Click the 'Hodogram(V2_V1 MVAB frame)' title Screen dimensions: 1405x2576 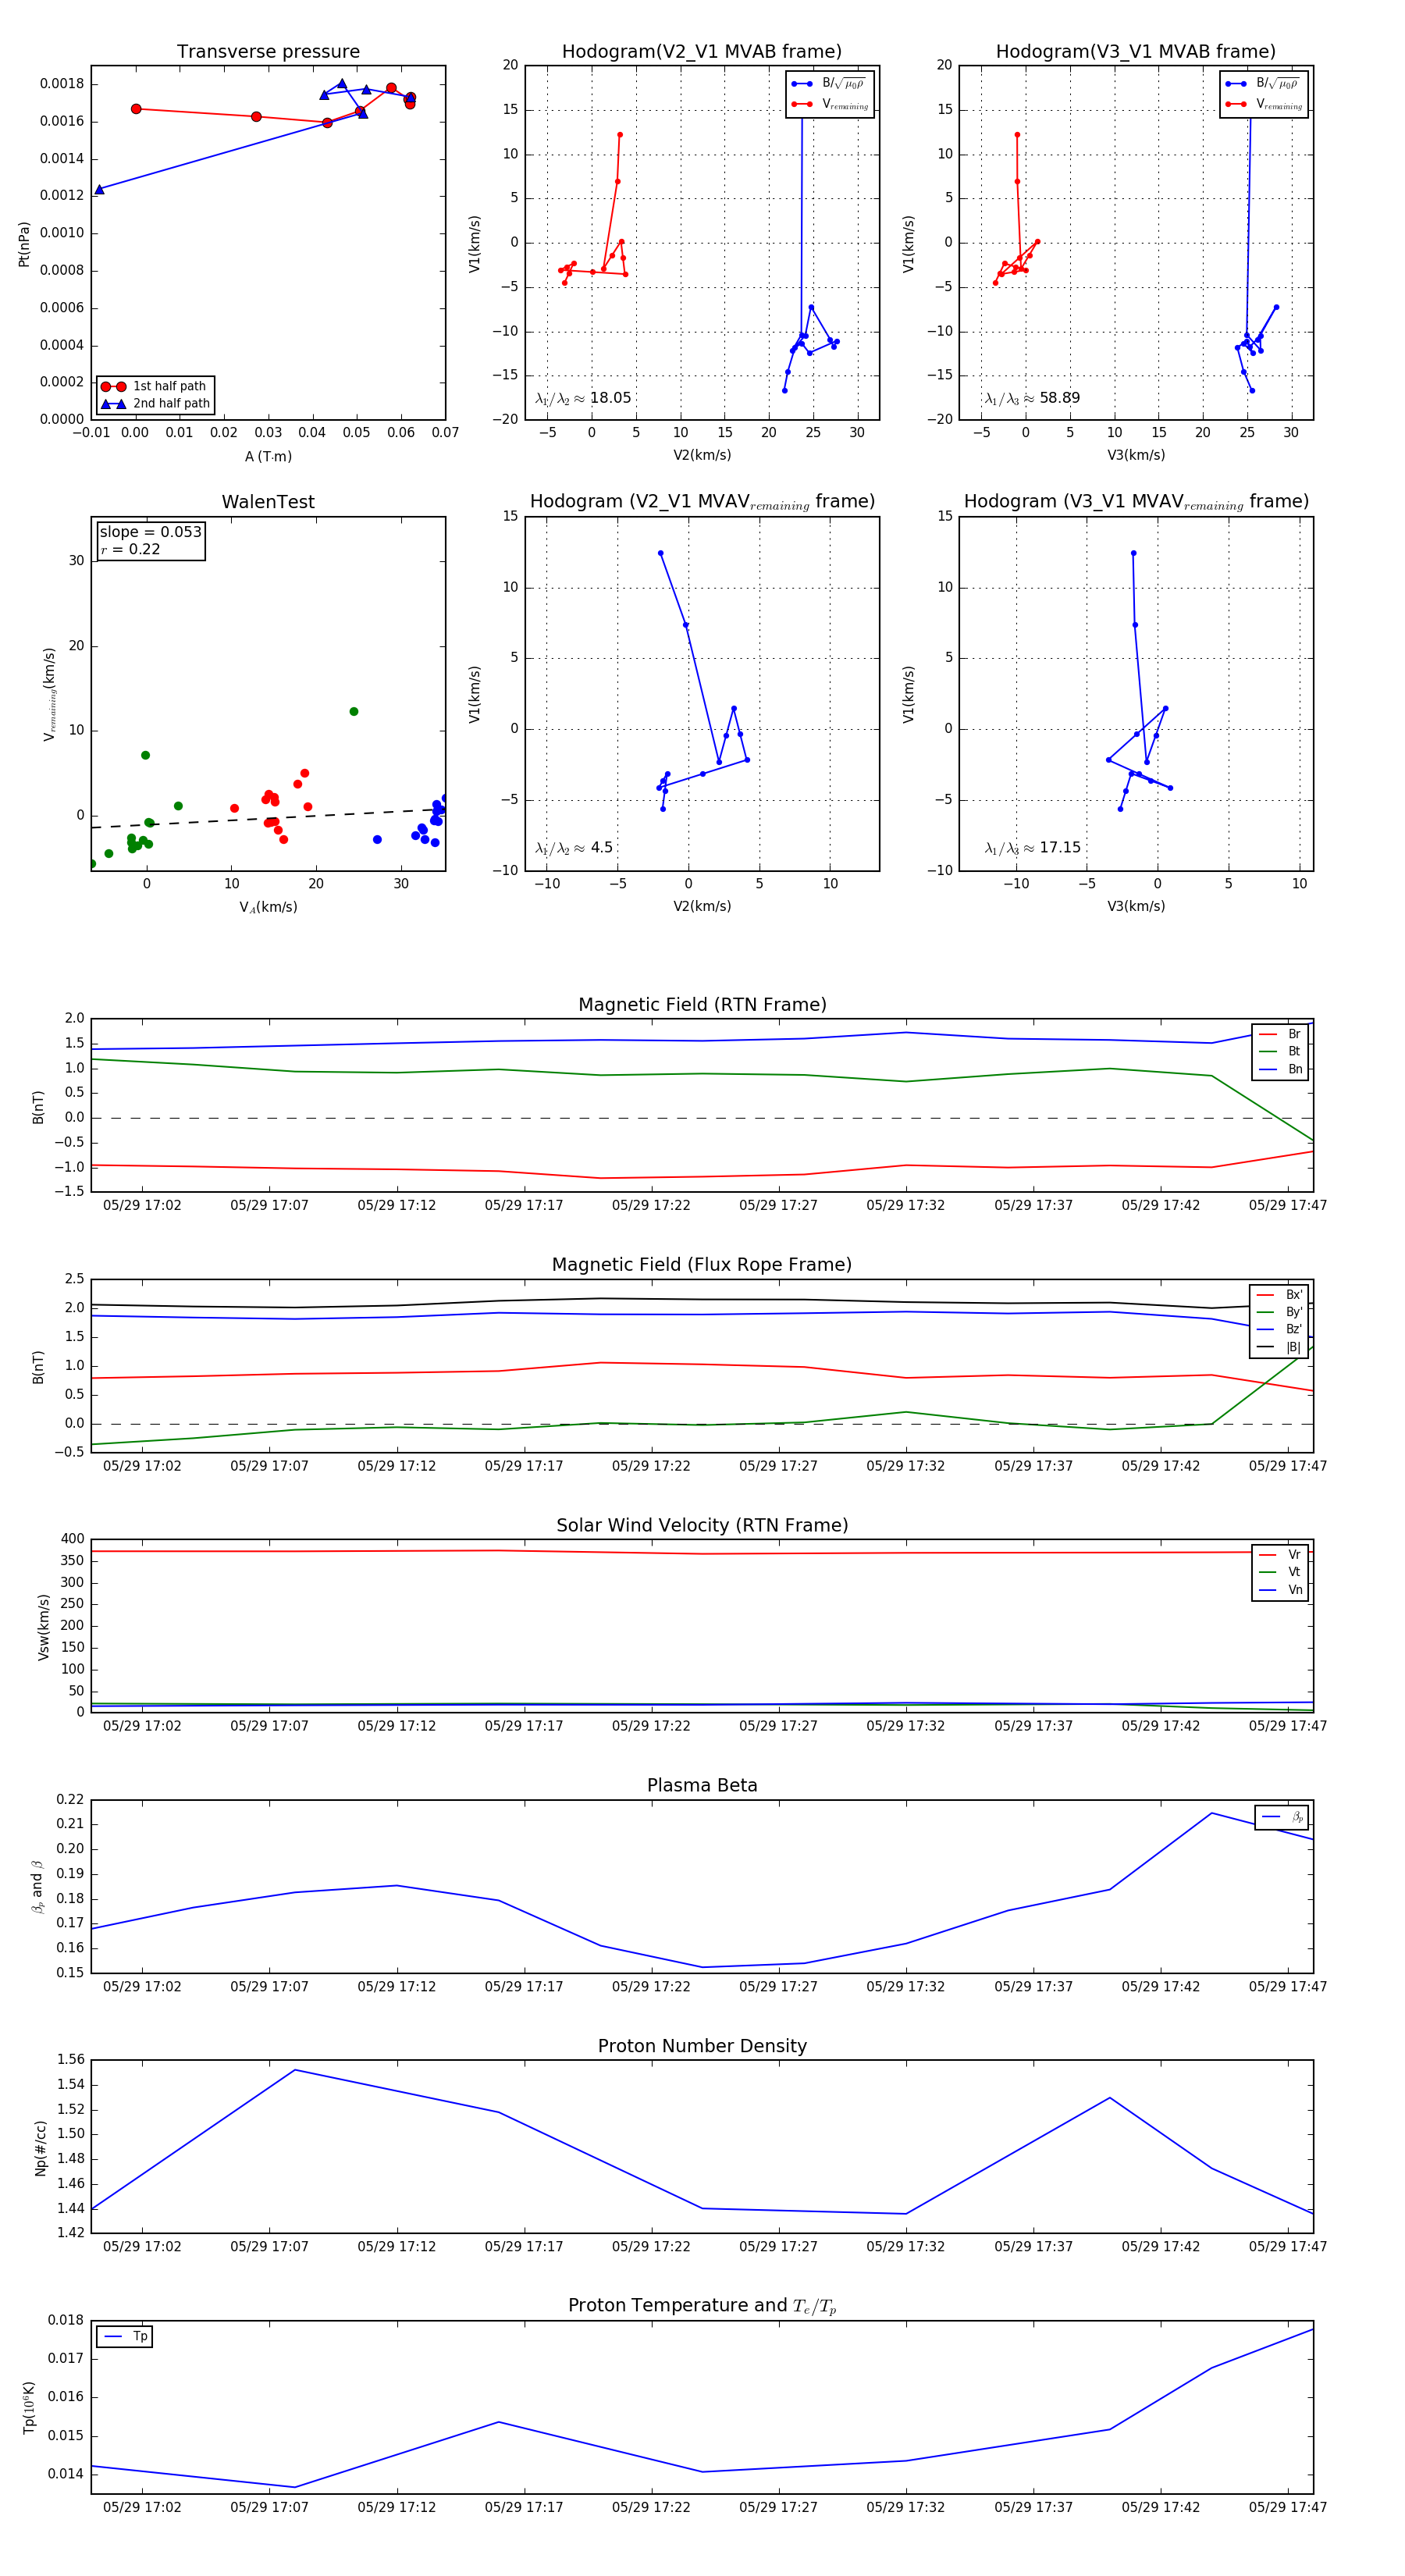(702, 51)
